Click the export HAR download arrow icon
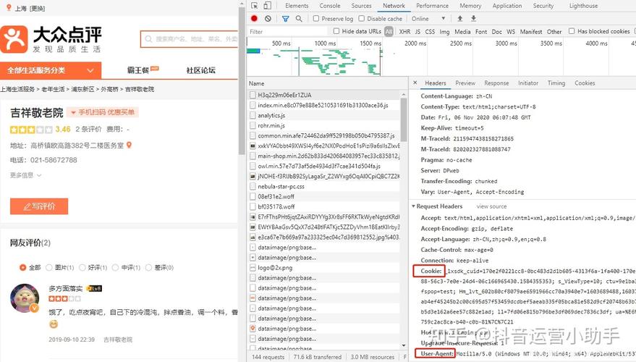Screen dimensions: 636x362 (x=473, y=19)
